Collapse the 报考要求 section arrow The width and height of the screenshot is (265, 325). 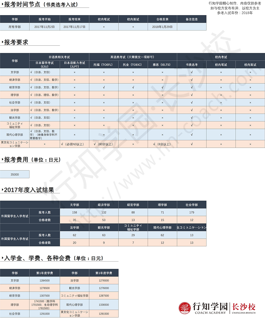[x=2, y=42]
